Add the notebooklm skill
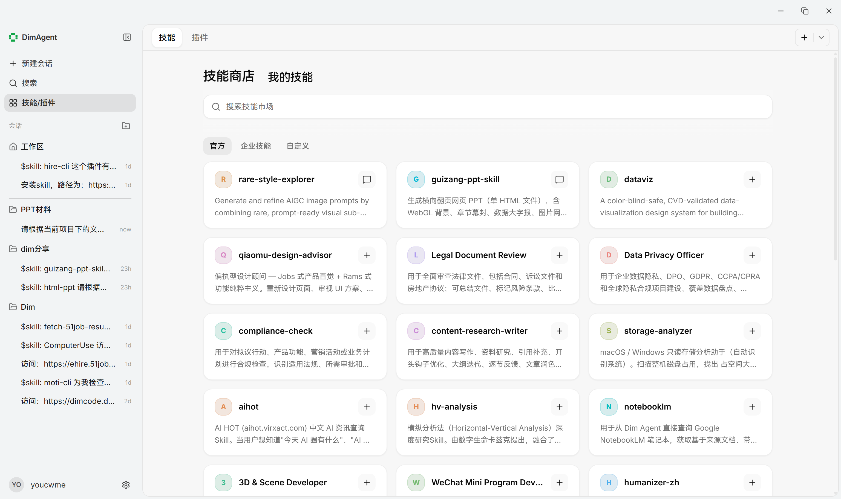 [752, 407]
